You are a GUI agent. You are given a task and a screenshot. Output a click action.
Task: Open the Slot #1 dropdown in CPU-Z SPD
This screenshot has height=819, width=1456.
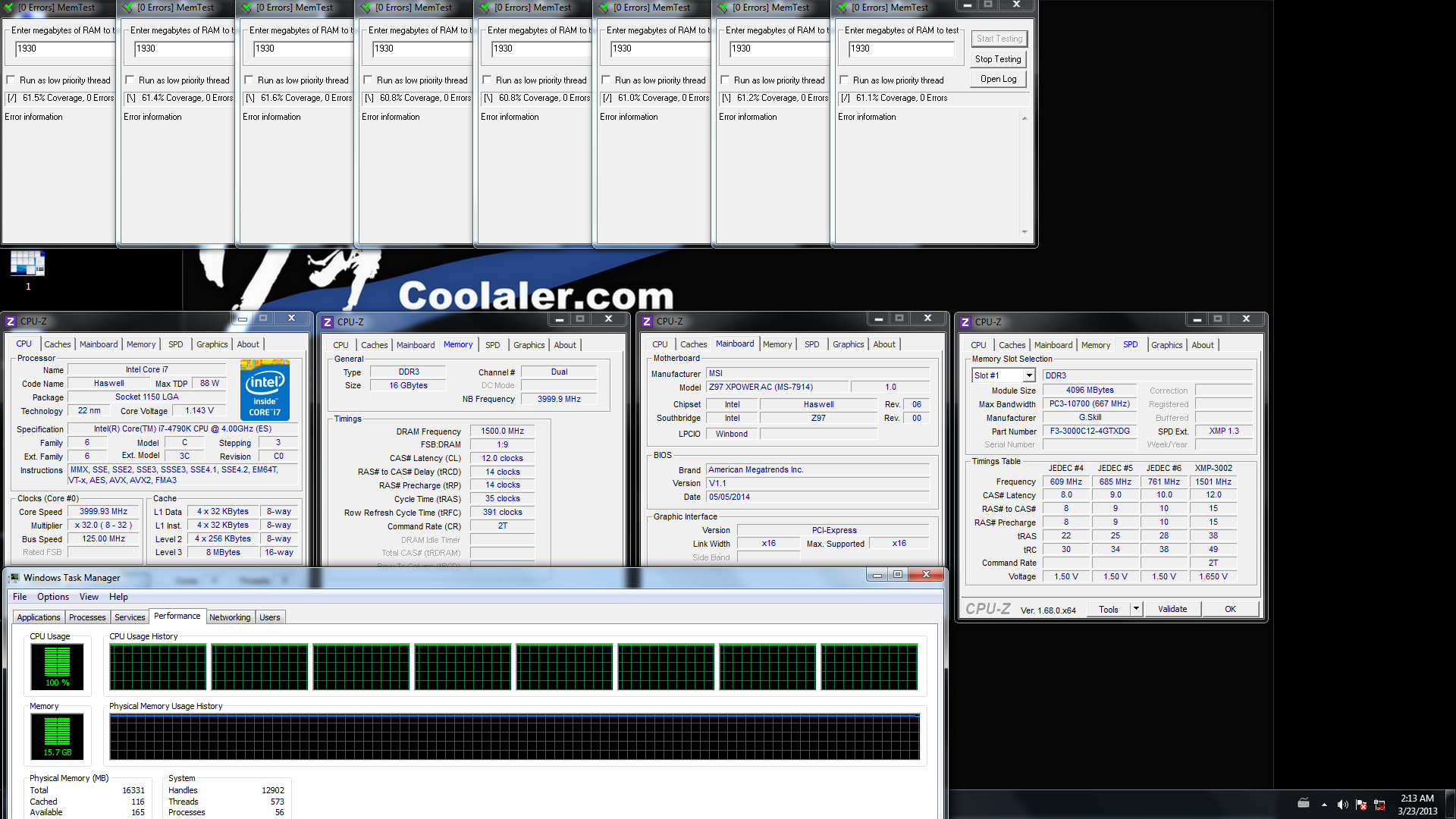pos(1029,375)
